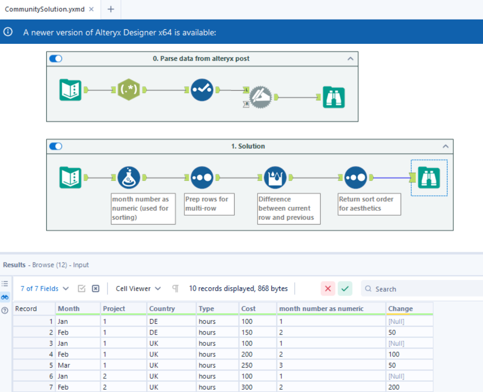The width and height of the screenshot is (483, 392).
Task: Collapse the '1. Solution' container chevron
Action: pyautogui.click(x=445, y=146)
